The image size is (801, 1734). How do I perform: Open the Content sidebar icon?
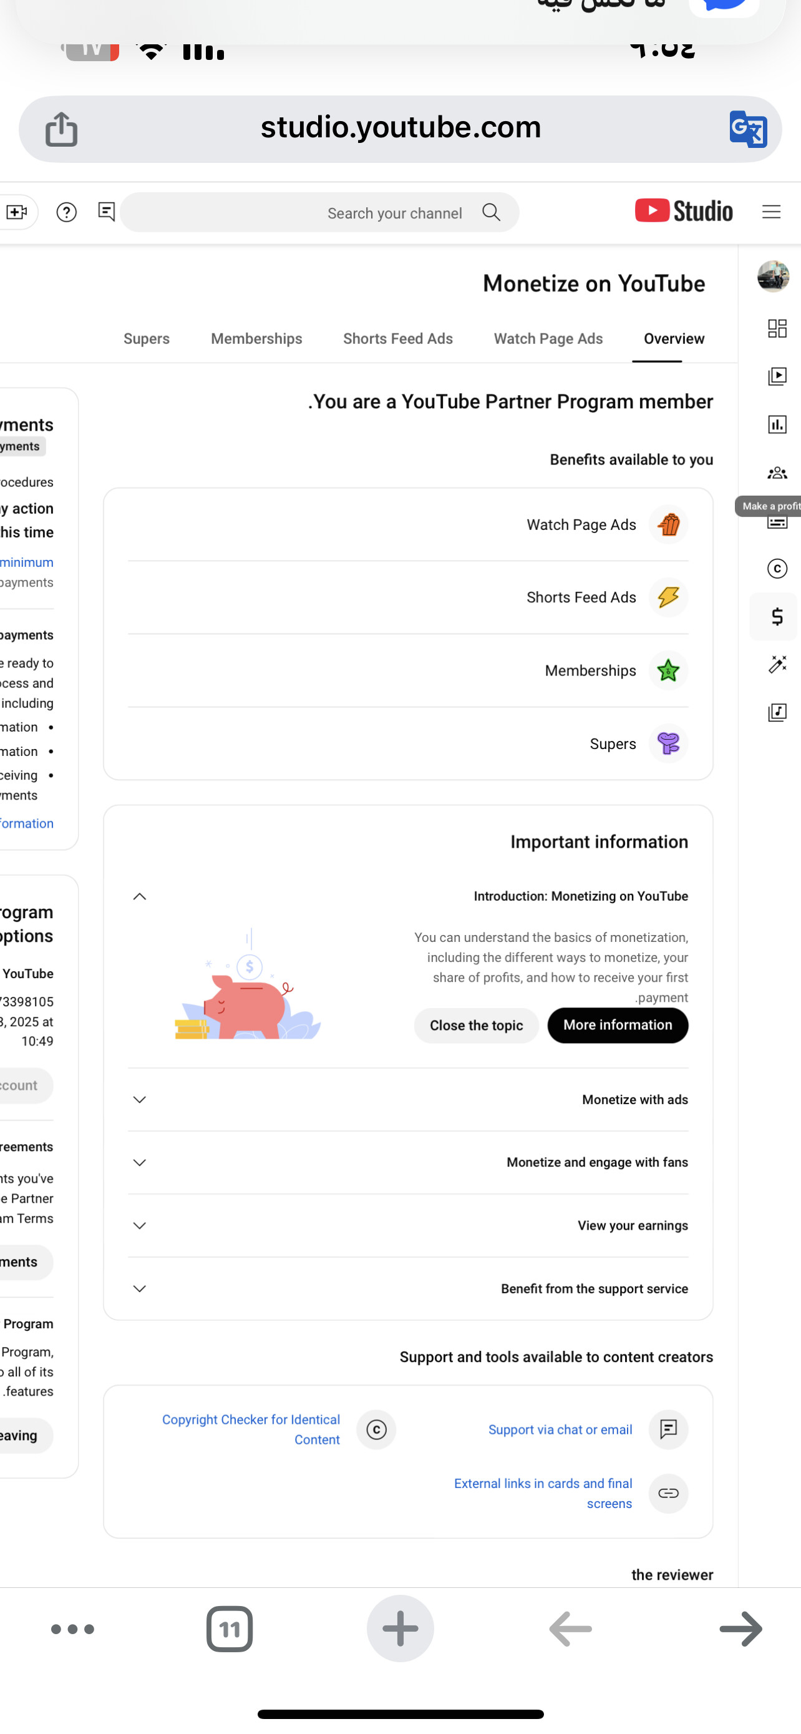click(x=777, y=376)
